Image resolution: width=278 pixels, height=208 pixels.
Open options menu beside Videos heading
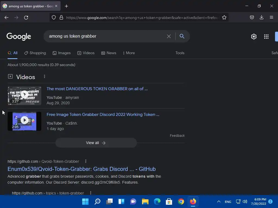point(45,76)
